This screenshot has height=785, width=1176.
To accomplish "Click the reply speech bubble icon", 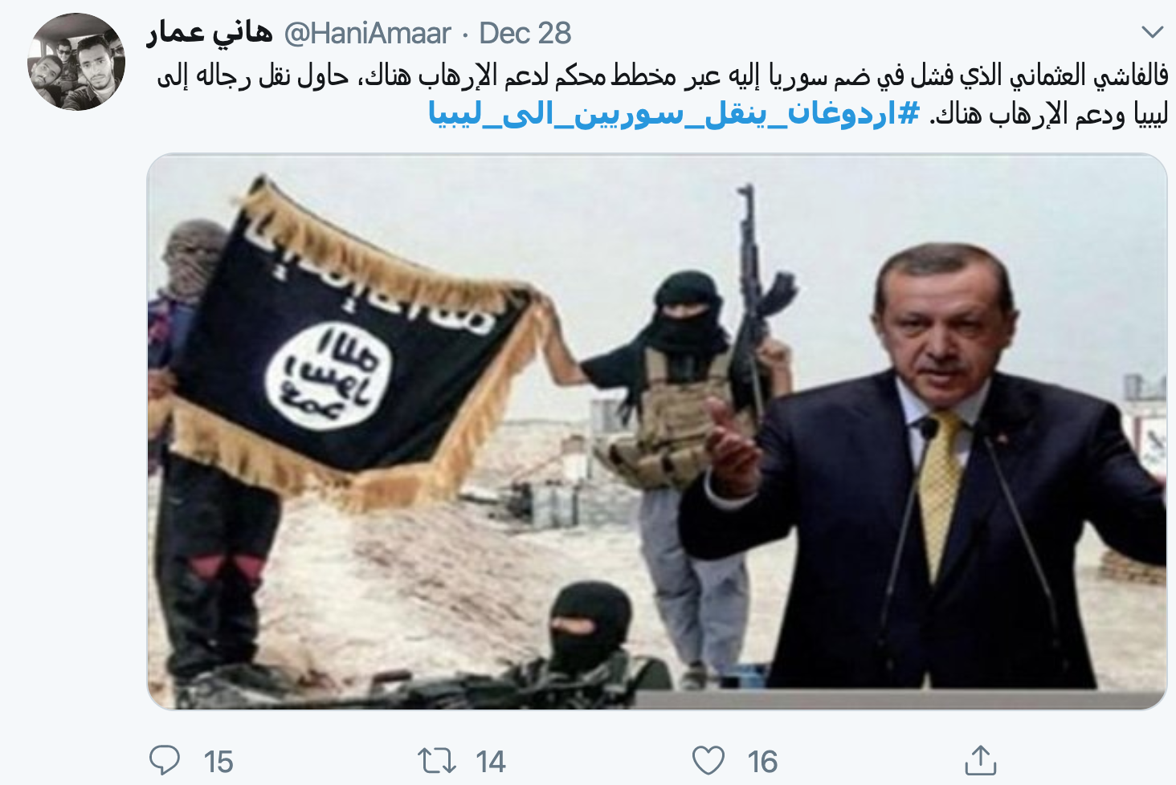I will 165,760.
